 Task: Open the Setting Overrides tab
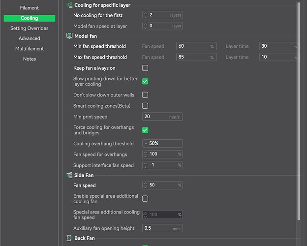(30, 29)
